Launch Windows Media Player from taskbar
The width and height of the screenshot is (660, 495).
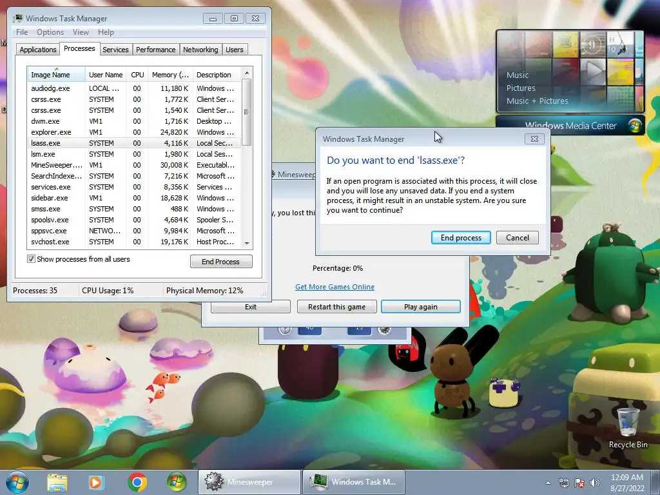point(96,482)
